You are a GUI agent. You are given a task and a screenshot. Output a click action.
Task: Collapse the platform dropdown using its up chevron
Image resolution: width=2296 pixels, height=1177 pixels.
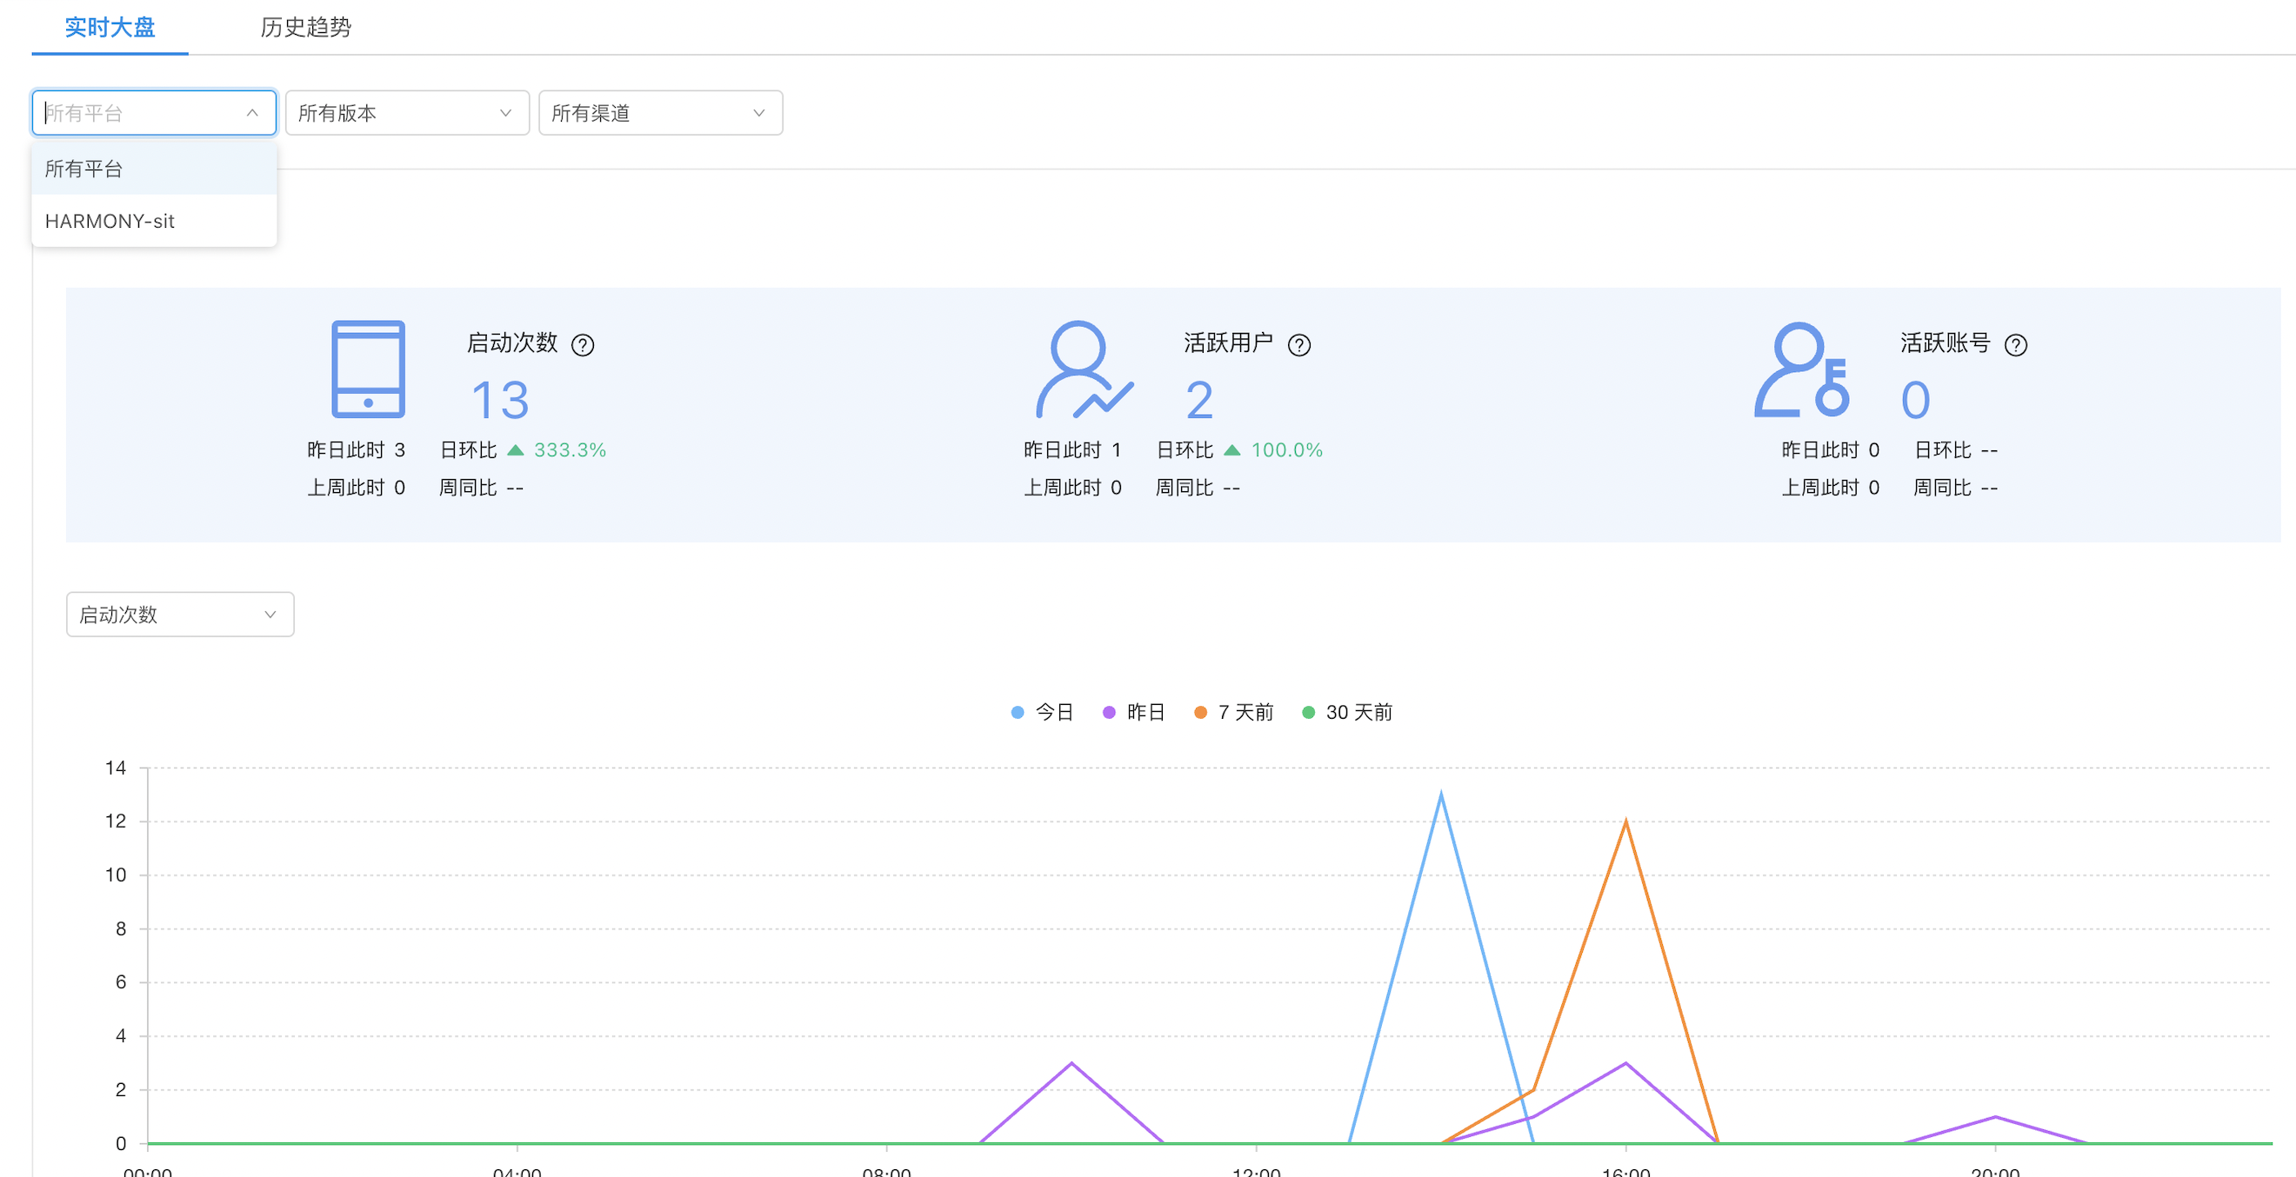click(252, 113)
